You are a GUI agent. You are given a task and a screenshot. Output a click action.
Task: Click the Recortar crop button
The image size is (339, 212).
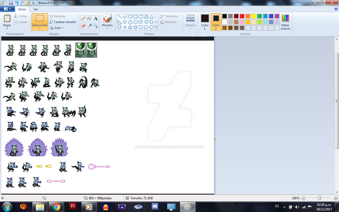[x=58, y=16]
